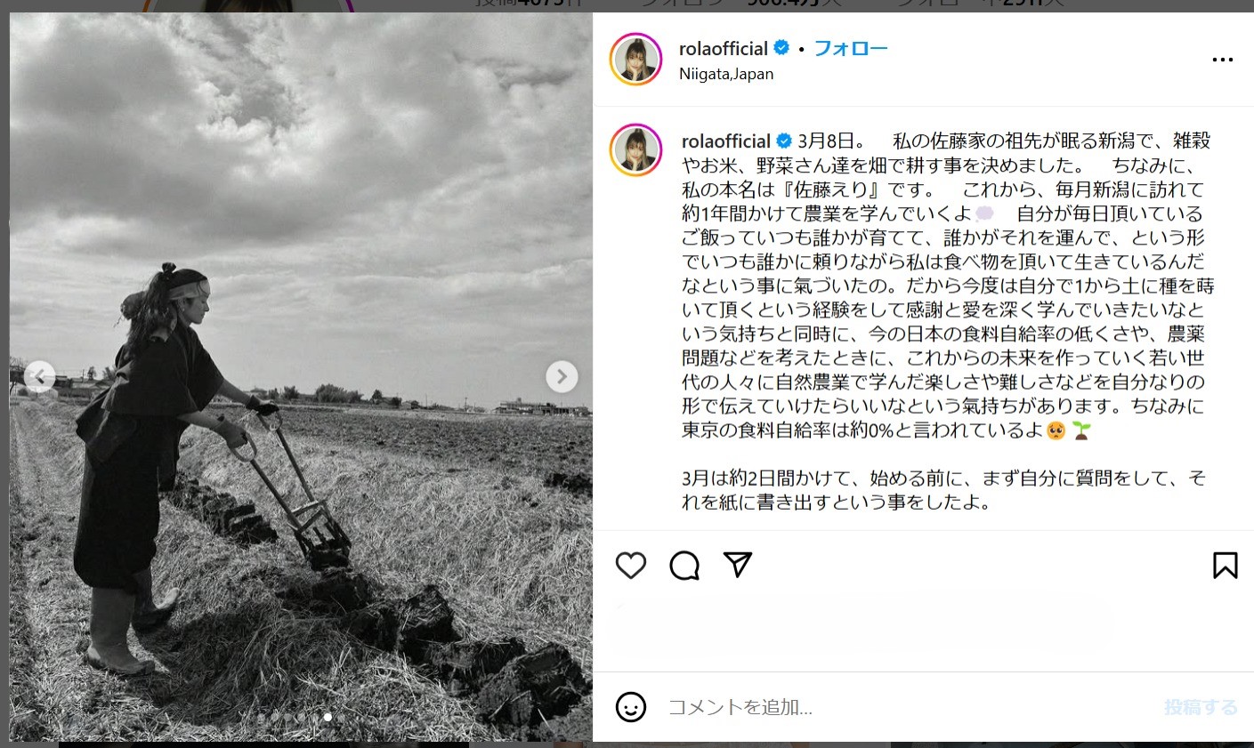Click rolaofficial avatar beside the caption
Image resolution: width=1254 pixels, height=748 pixels.
click(635, 150)
